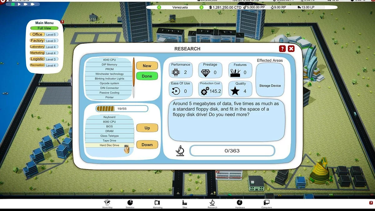This screenshot has width=375, height=211.
Task: Click the Performance chip icon
Action: click(176, 71)
